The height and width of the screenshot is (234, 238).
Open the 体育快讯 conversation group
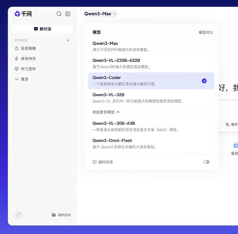25,59
